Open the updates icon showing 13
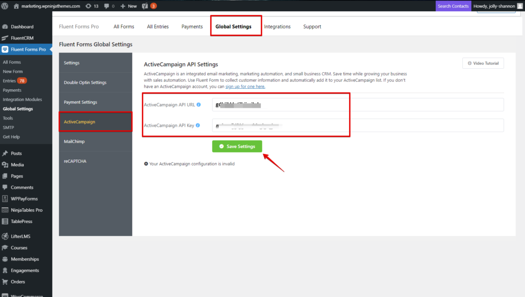The height and width of the screenshot is (297, 525). [88, 6]
